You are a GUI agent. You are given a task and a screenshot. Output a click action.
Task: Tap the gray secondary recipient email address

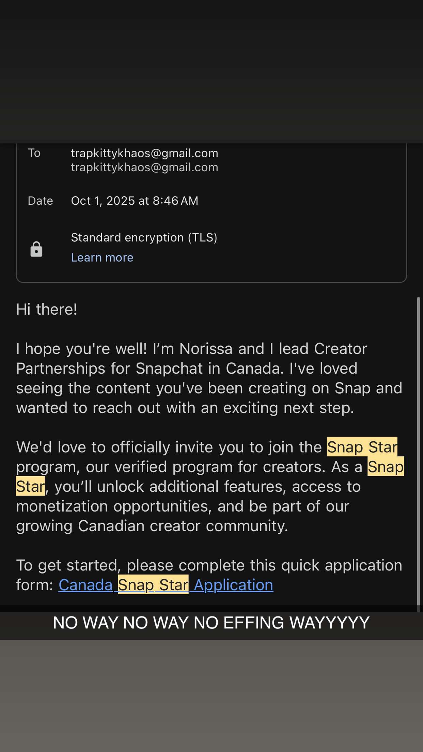[x=144, y=168]
